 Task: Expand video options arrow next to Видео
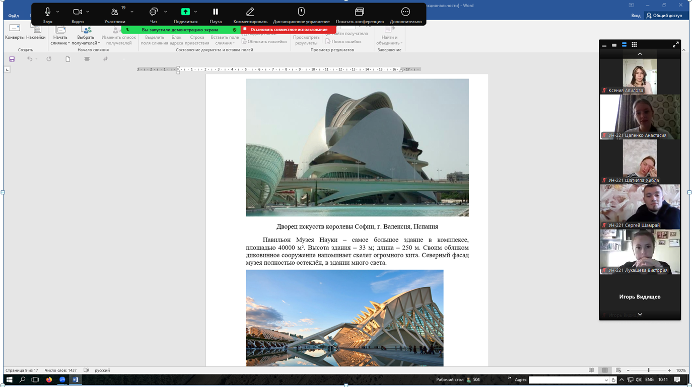[x=88, y=12]
